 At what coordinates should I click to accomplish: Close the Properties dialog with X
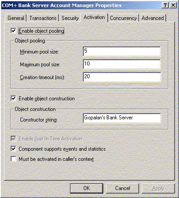[x=173, y=5]
